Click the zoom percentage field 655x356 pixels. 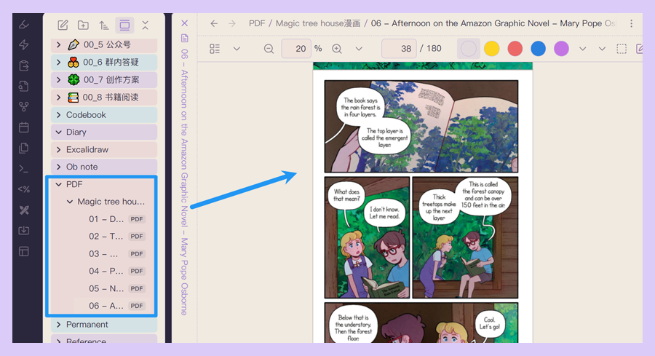tap(295, 49)
